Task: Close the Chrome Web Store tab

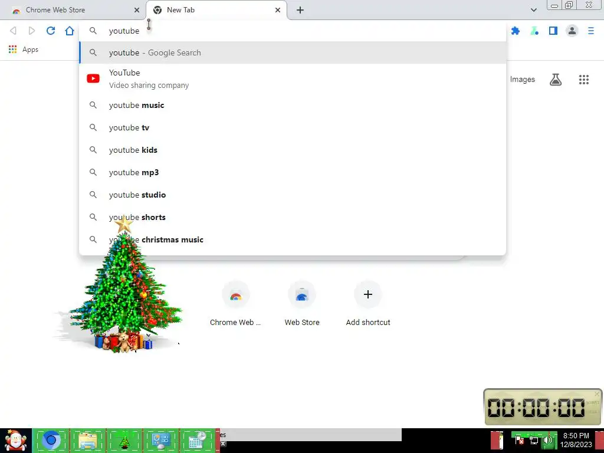Action: click(137, 10)
